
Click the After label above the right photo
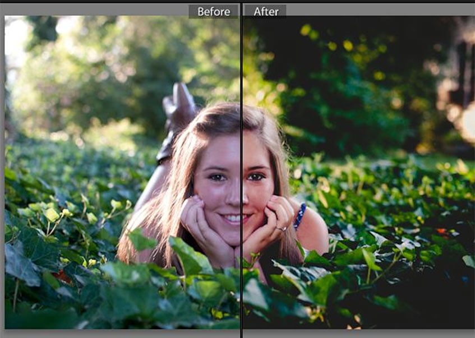(x=266, y=12)
